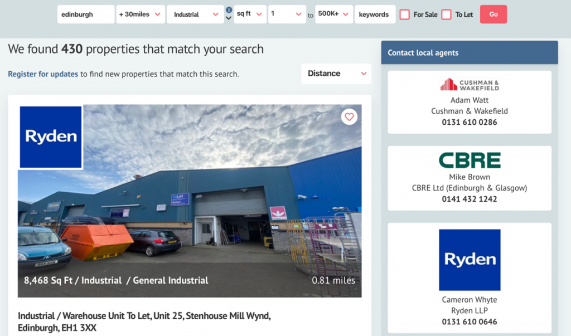Open the Distance sort dropdown
Screen dimensions: 571x336
(x=336, y=74)
